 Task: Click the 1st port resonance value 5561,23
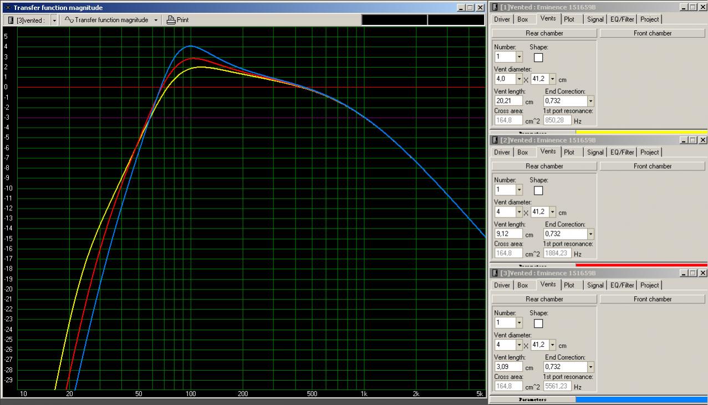pyautogui.click(x=557, y=387)
